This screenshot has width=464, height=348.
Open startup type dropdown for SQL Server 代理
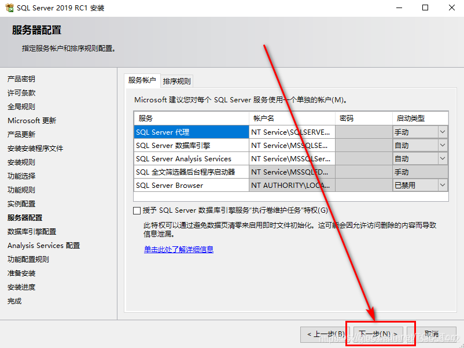(443, 132)
